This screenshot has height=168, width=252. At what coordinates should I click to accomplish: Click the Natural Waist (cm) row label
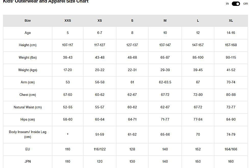[x=28, y=107]
